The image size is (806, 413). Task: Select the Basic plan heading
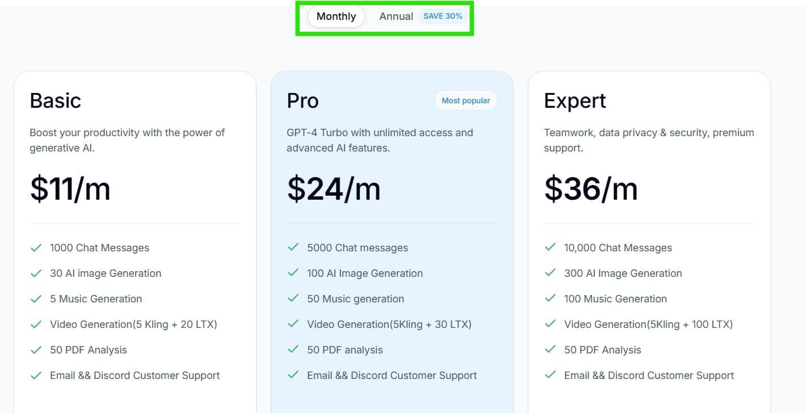pyautogui.click(x=56, y=100)
